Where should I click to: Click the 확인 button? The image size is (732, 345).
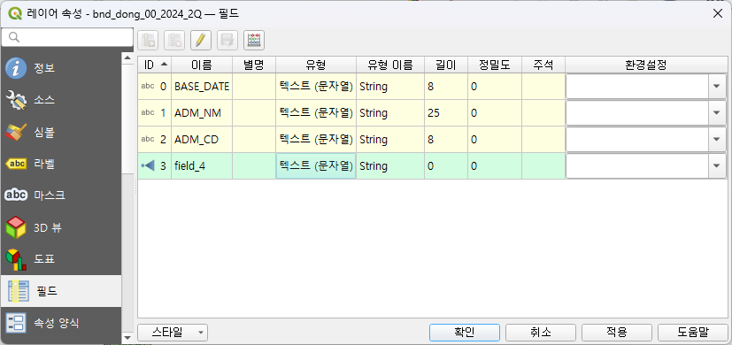465,333
